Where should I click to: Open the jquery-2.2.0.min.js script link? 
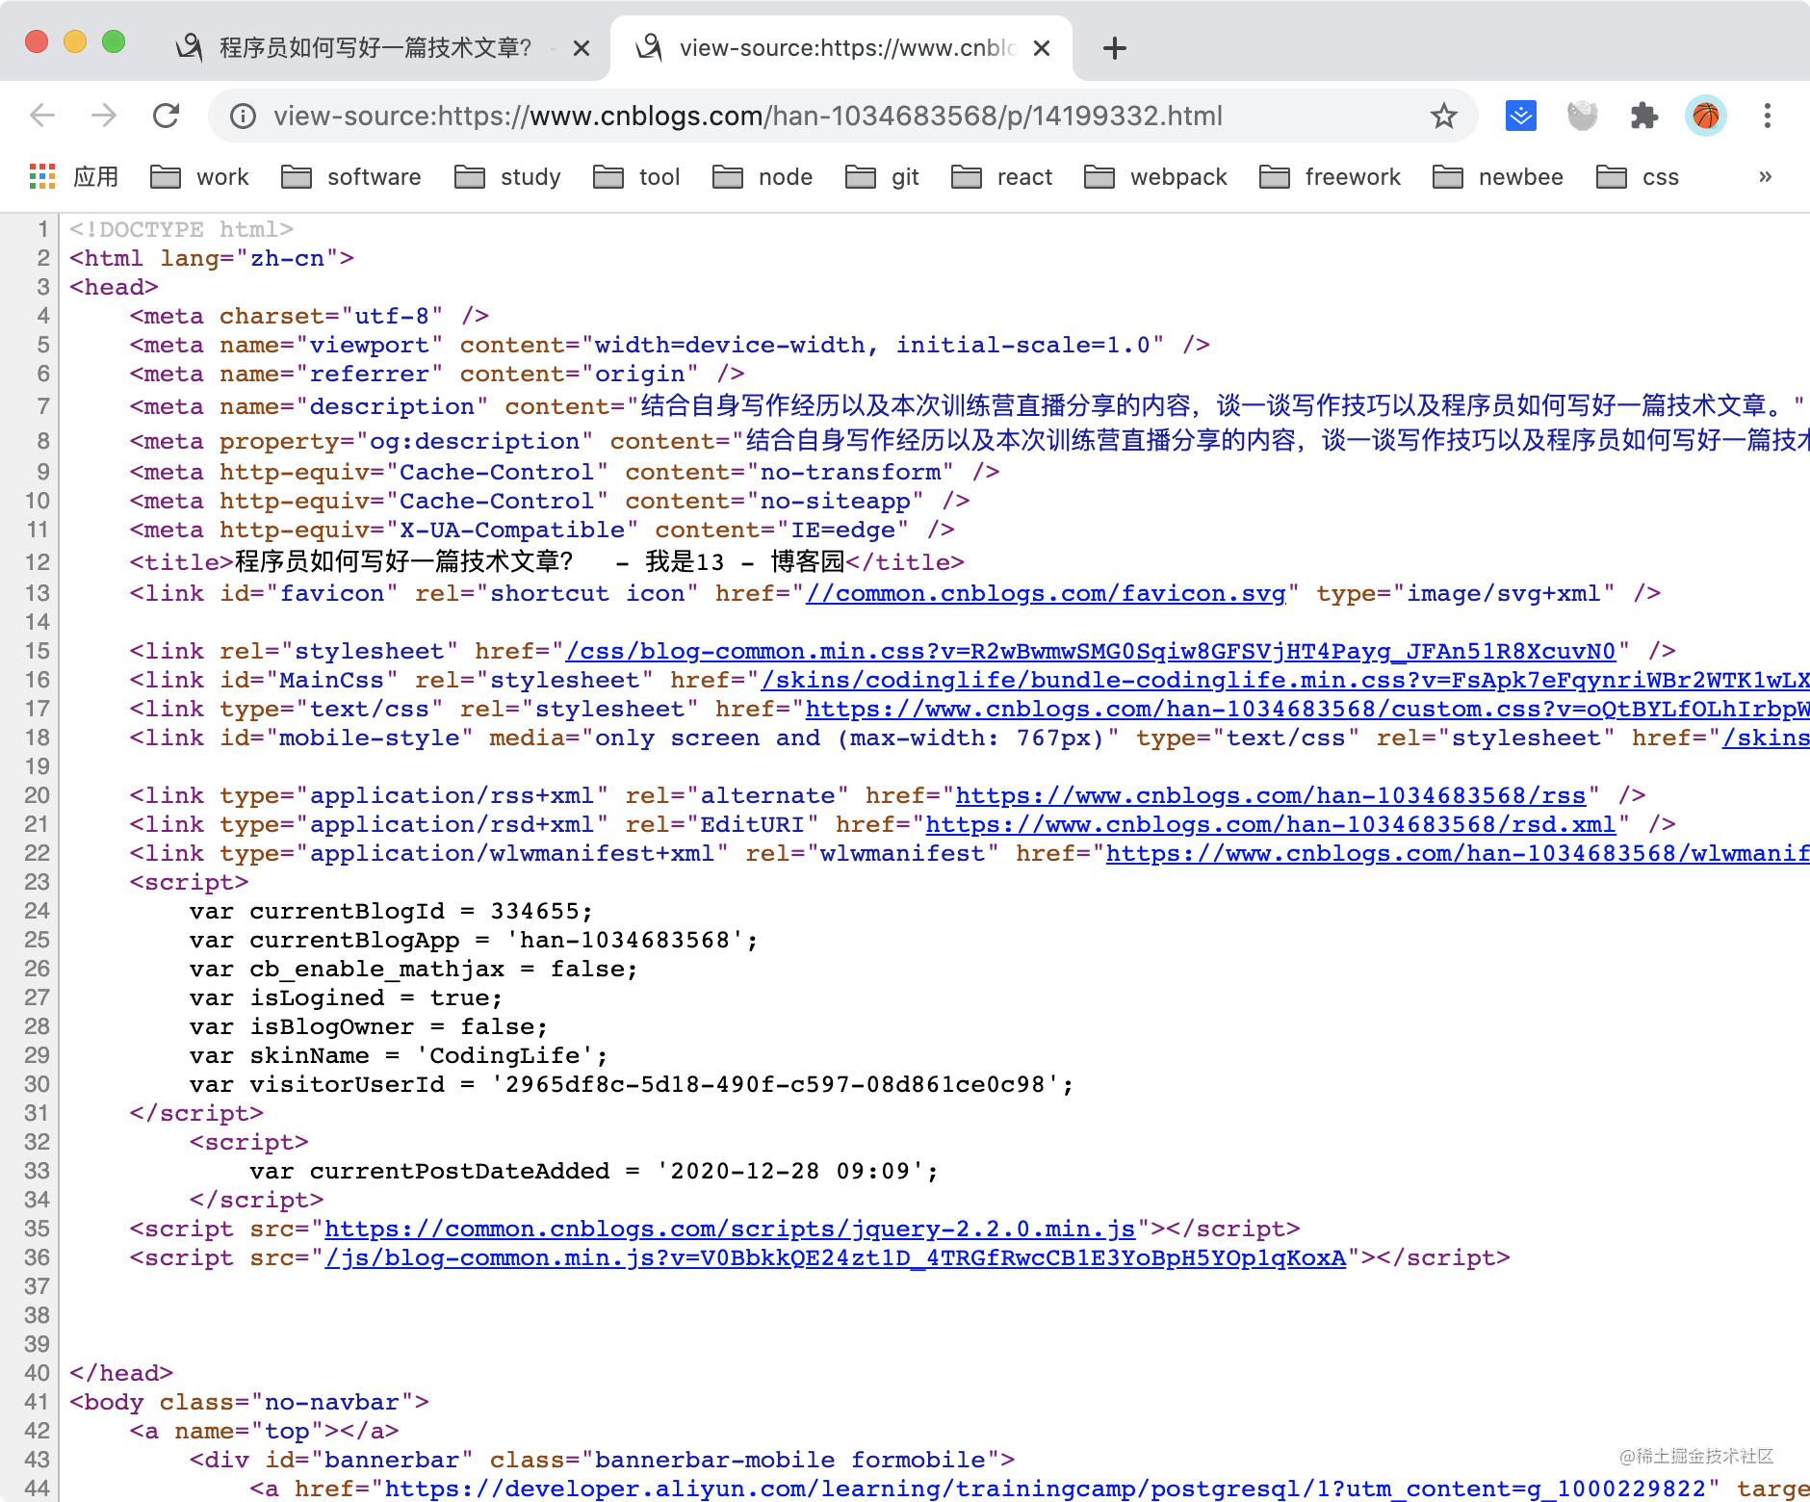[730, 1229]
